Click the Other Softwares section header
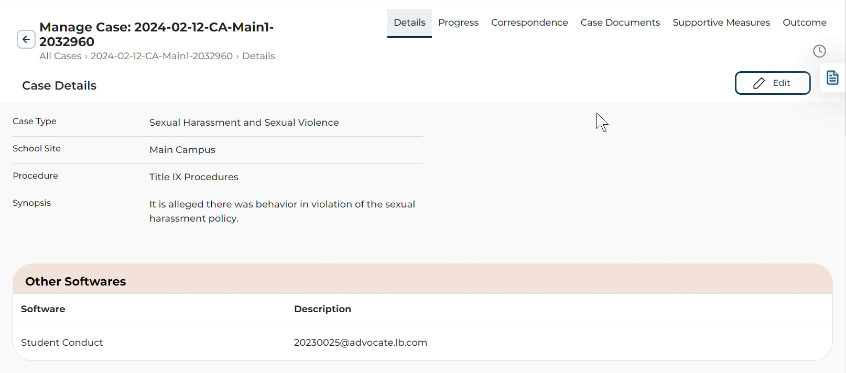Viewport: 846px width, 373px height. pos(75,281)
